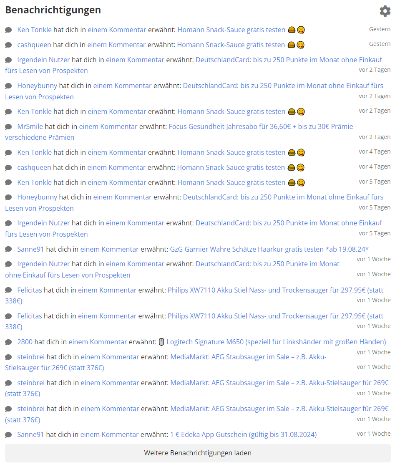Click speech bubble icon next to Felicitas first entry
The image size is (395, 467).
(8, 290)
